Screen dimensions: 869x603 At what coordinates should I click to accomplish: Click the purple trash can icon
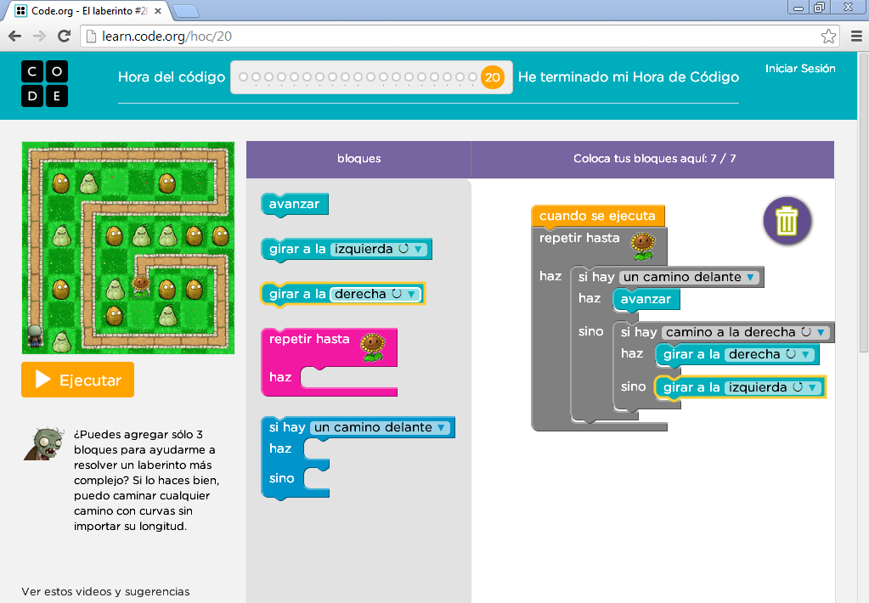787,221
